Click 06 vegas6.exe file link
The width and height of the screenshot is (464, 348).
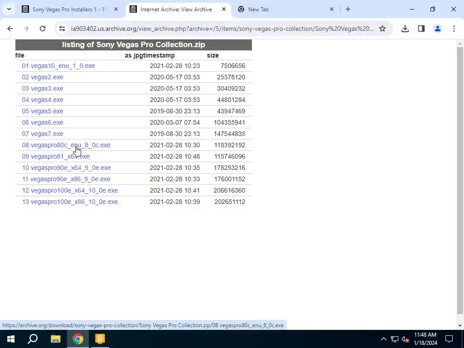42,122
